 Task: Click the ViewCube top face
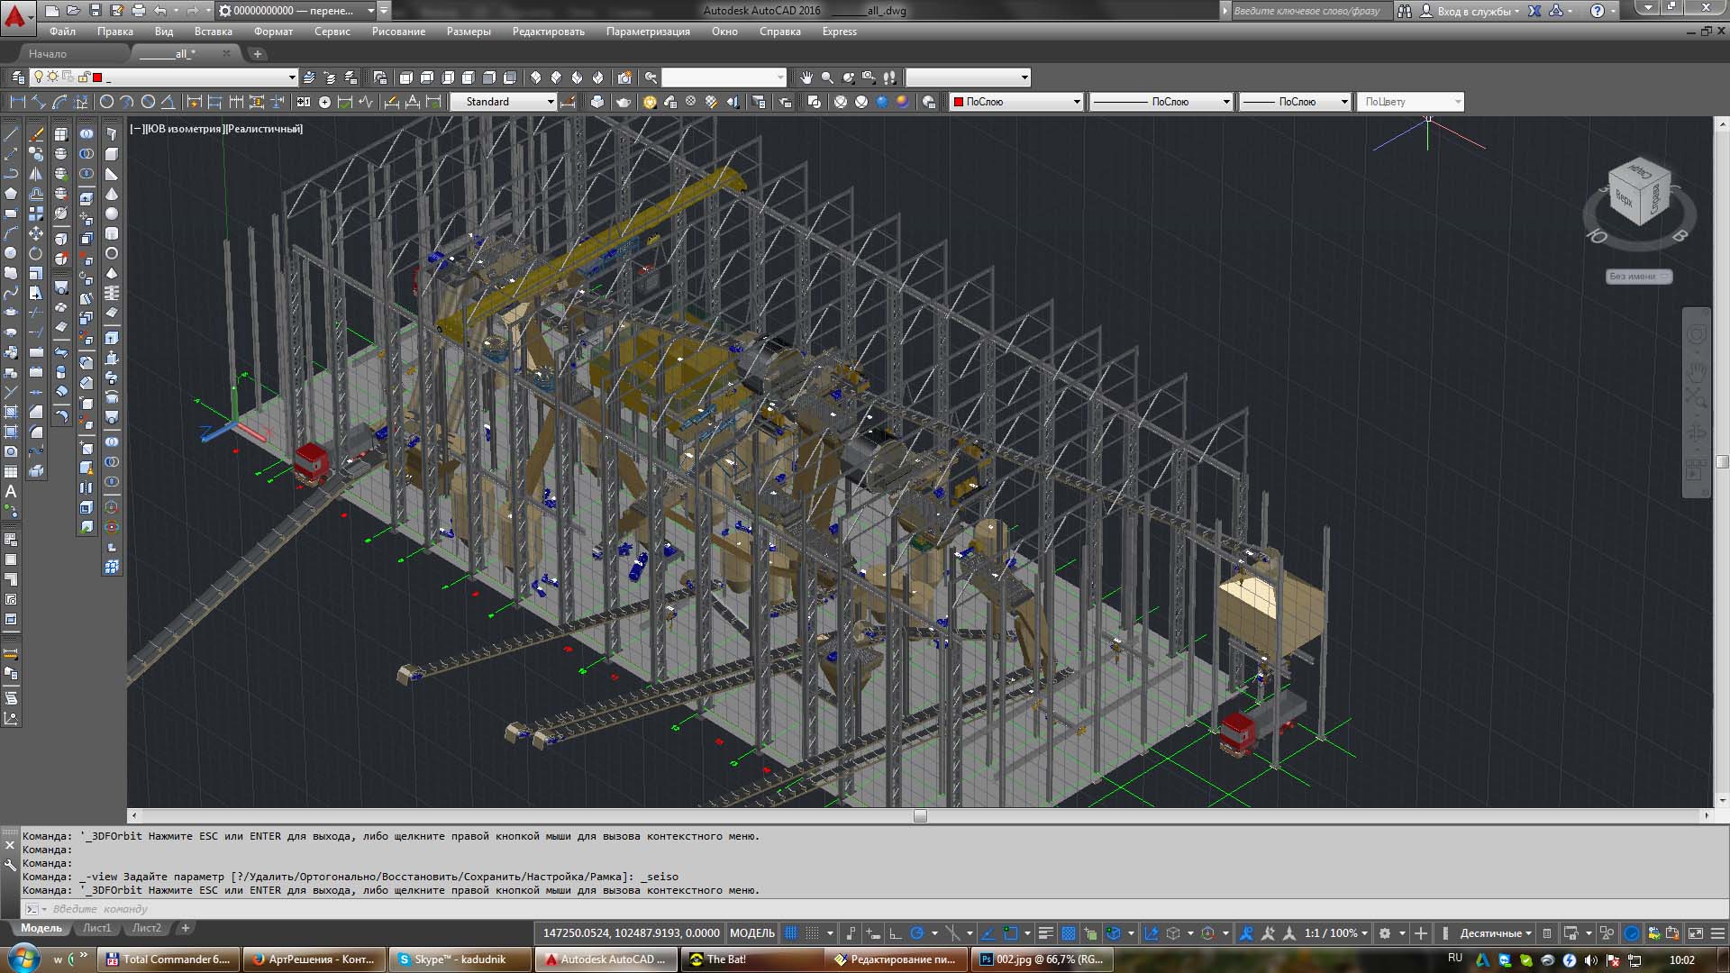1626,196
